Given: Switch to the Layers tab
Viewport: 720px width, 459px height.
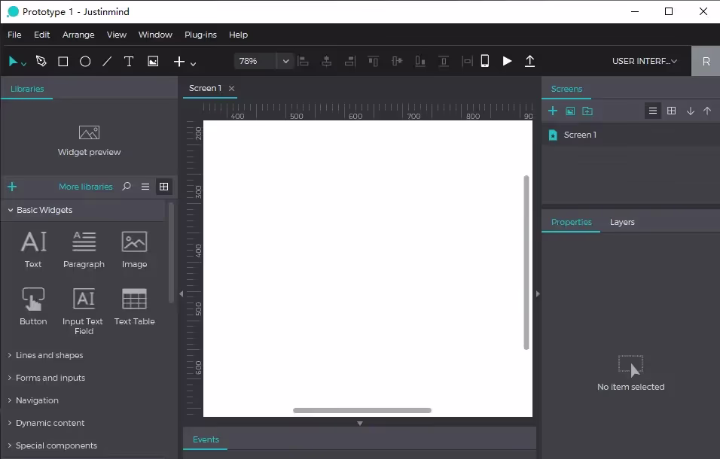Looking at the screenshot, I should 622,222.
